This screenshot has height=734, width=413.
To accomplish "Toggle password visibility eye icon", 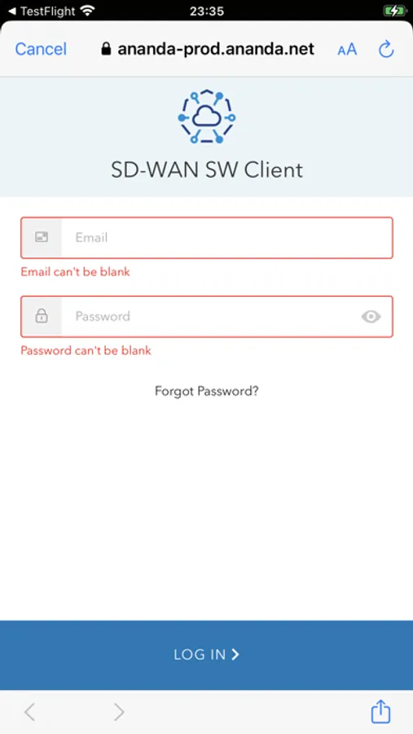I will [371, 317].
